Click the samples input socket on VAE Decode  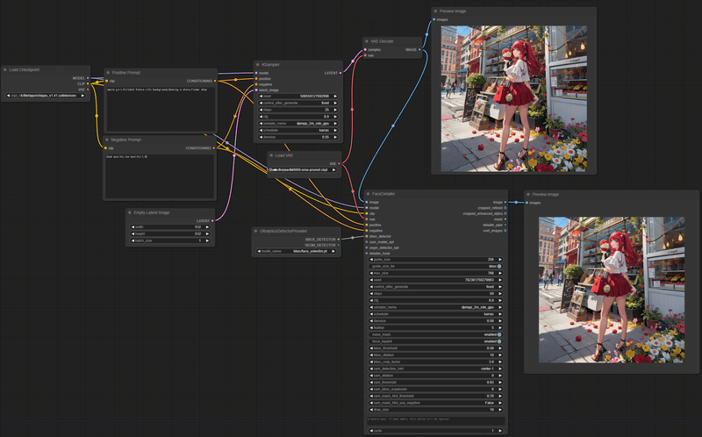click(365, 50)
